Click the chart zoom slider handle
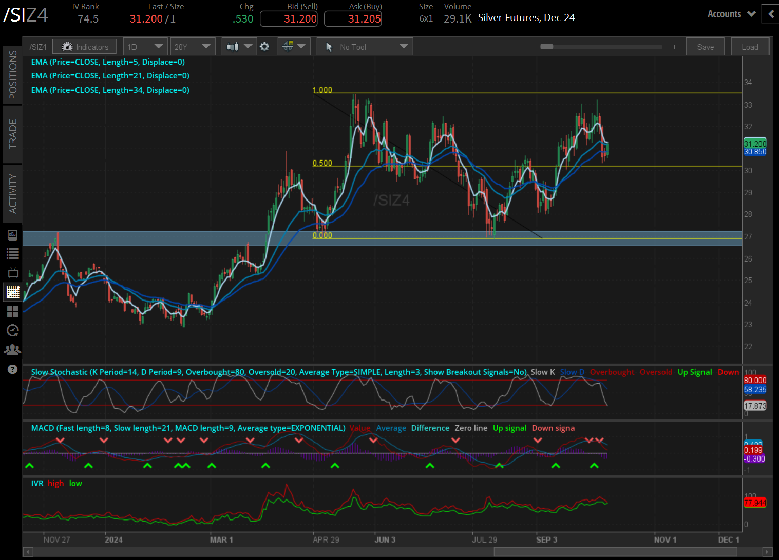The width and height of the screenshot is (779, 560). point(546,47)
